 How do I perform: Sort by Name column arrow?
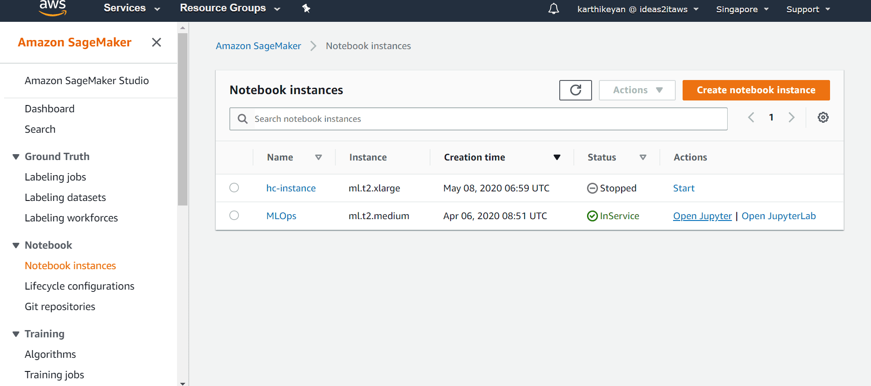[x=319, y=157]
